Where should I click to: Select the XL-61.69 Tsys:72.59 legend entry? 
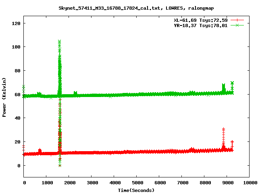(201, 20)
